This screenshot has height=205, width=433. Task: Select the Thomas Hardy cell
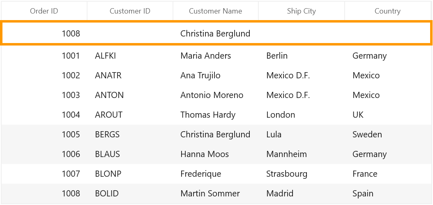coord(216,115)
